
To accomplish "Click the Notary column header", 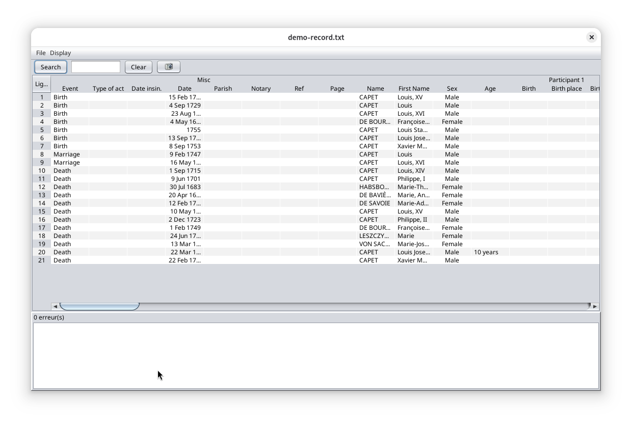I will point(261,89).
